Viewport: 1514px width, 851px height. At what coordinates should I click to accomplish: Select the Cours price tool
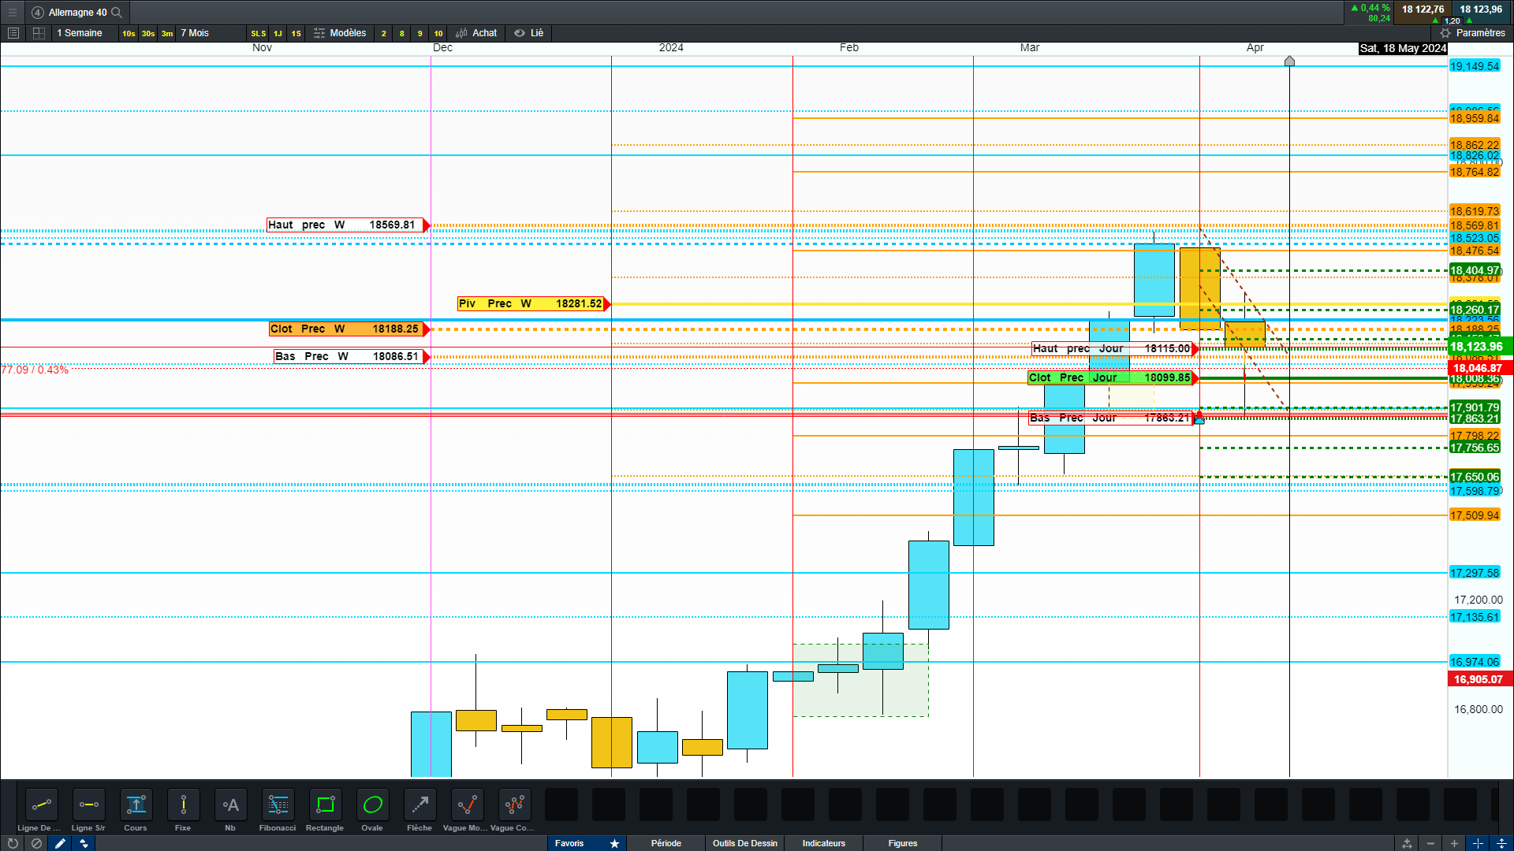[136, 806]
